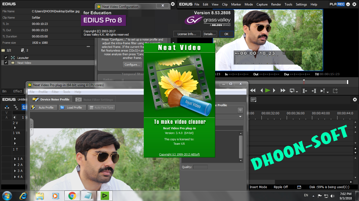Image resolution: width=359 pixels, height=201 pixels.
Task: Toggle the PLR REC mode indicator
Action: [x=337, y=4]
